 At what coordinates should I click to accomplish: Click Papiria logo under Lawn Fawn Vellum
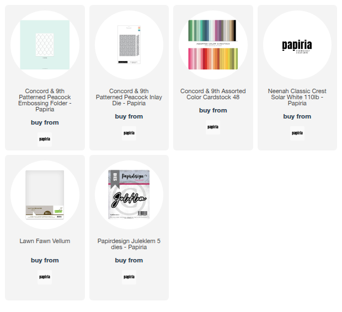pyautogui.click(x=45, y=277)
